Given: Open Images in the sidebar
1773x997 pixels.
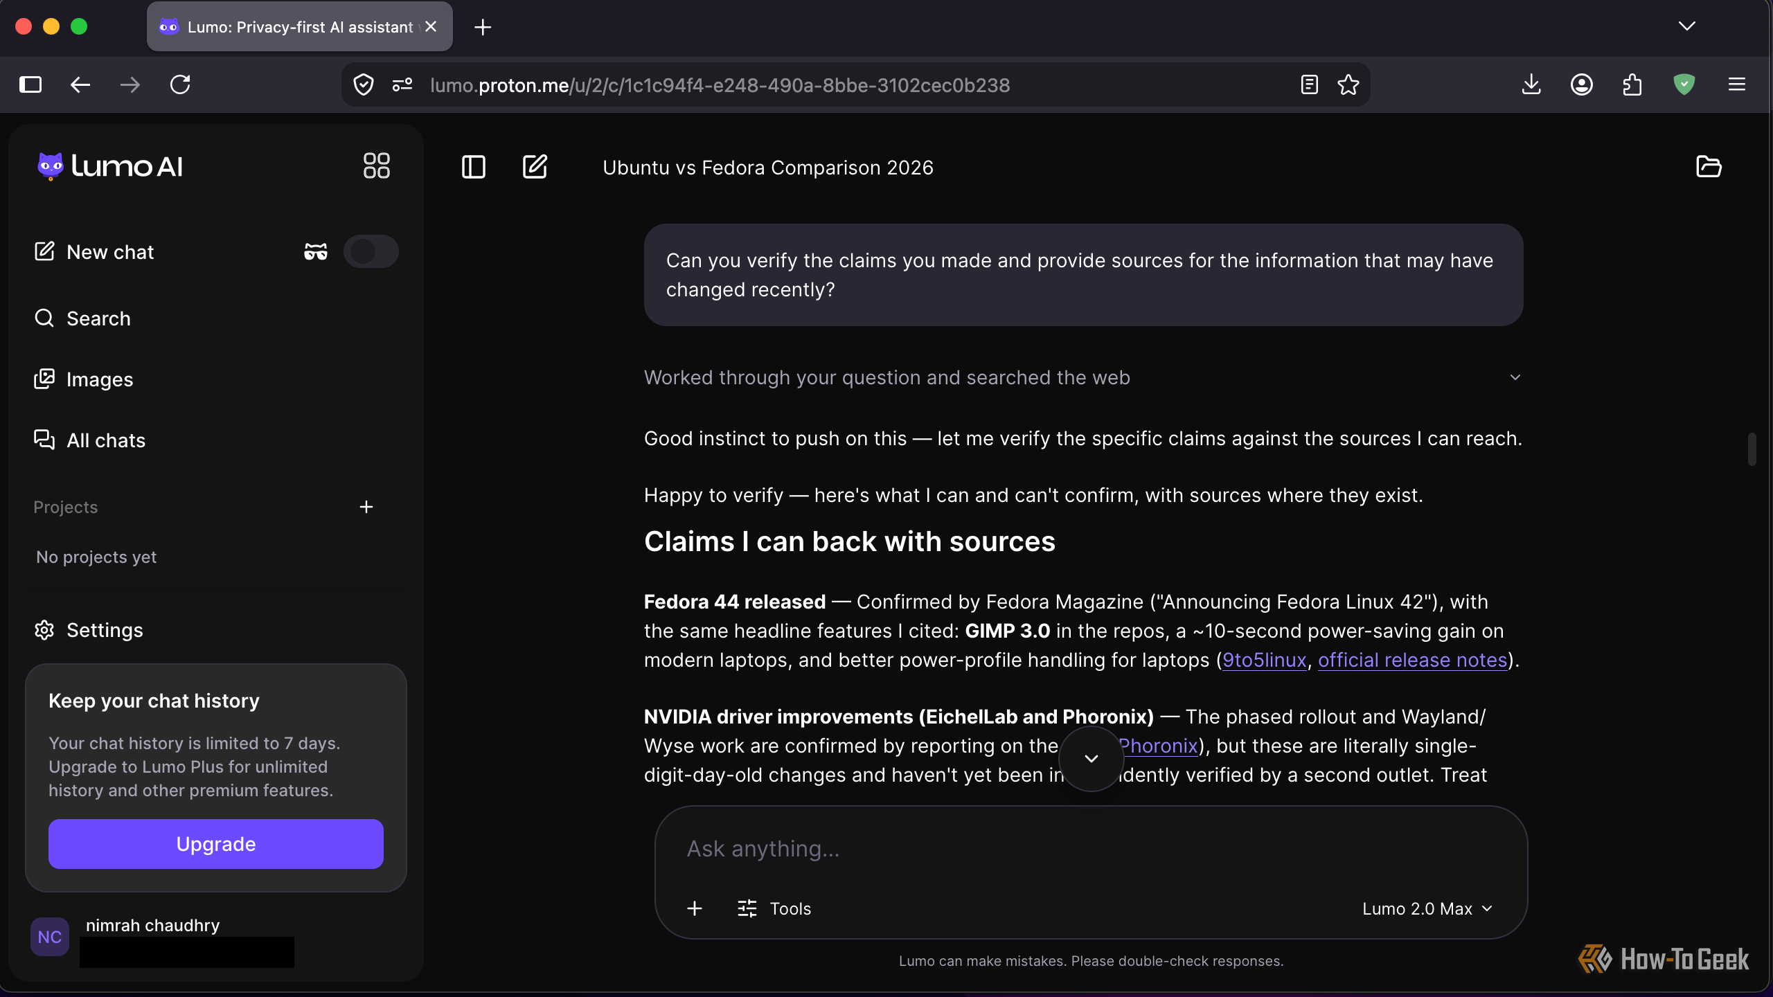Looking at the screenshot, I should [84, 379].
